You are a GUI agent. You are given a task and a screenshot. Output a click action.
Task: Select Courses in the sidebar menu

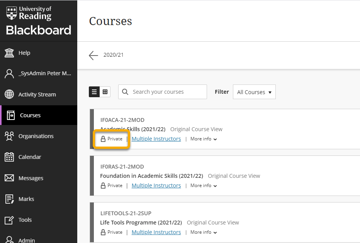pos(39,115)
